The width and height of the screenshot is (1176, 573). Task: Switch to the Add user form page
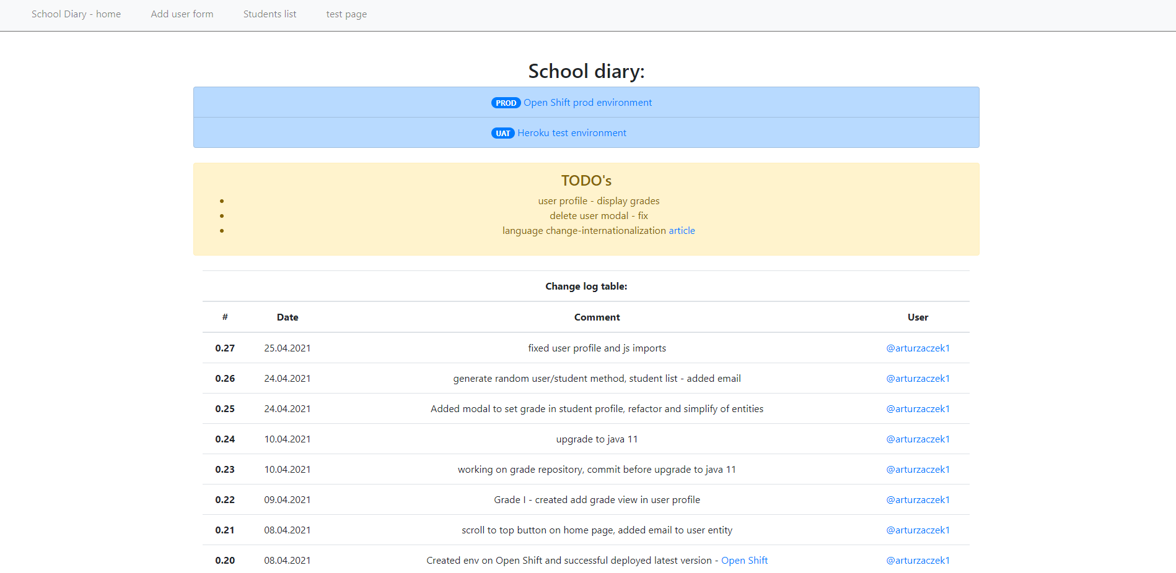point(182,14)
